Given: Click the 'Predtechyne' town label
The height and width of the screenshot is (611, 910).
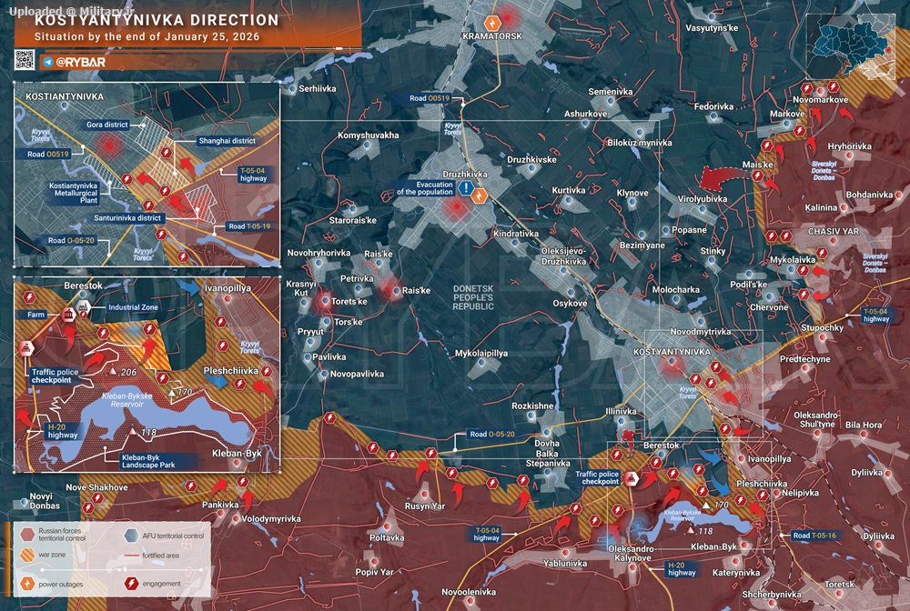Looking at the screenshot, I should (805, 359).
